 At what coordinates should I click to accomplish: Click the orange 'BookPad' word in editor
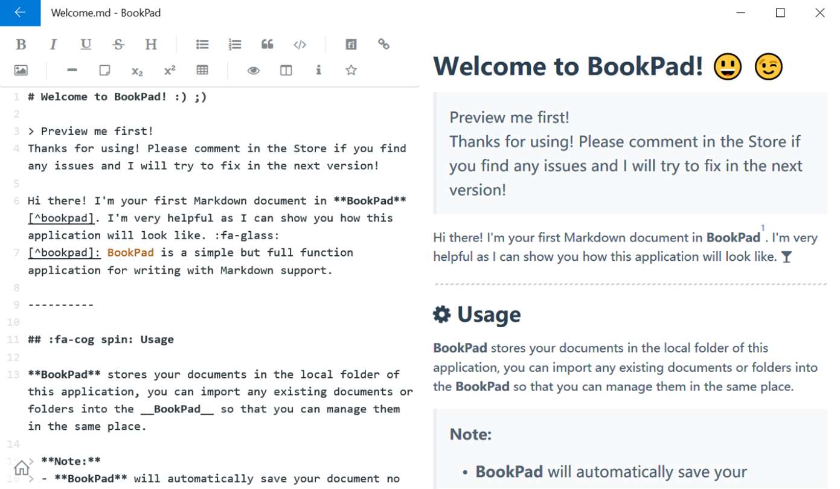click(130, 252)
